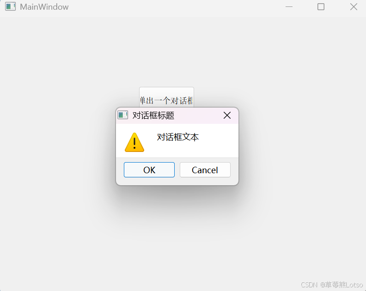Click the yellow warning triangle icon
Image resolution: width=366 pixels, height=291 pixels.
click(x=134, y=142)
